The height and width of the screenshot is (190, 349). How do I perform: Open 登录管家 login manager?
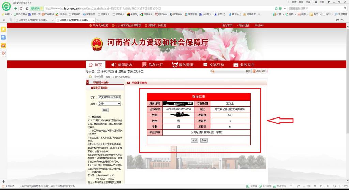pos(341,14)
